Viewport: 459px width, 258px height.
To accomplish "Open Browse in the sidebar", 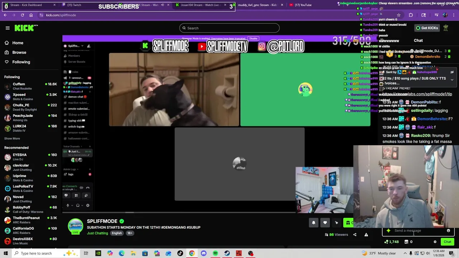I will [19, 52].
